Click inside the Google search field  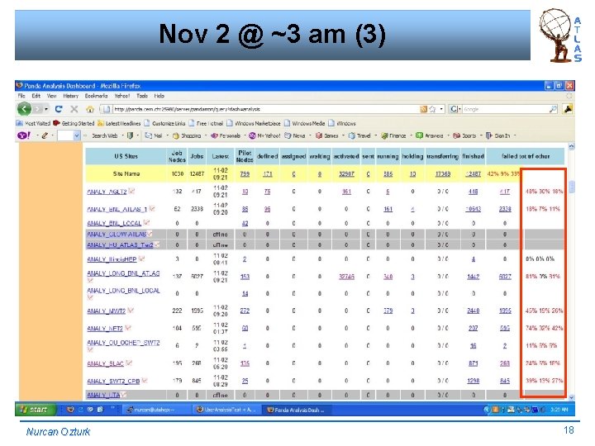click(x=505, y=109)
